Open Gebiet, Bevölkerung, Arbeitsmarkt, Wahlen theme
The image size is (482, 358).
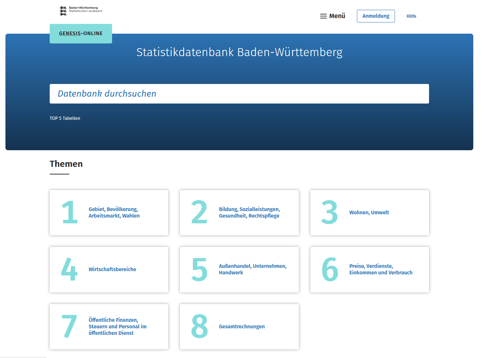pyautogui.click(x=114, y=212)
